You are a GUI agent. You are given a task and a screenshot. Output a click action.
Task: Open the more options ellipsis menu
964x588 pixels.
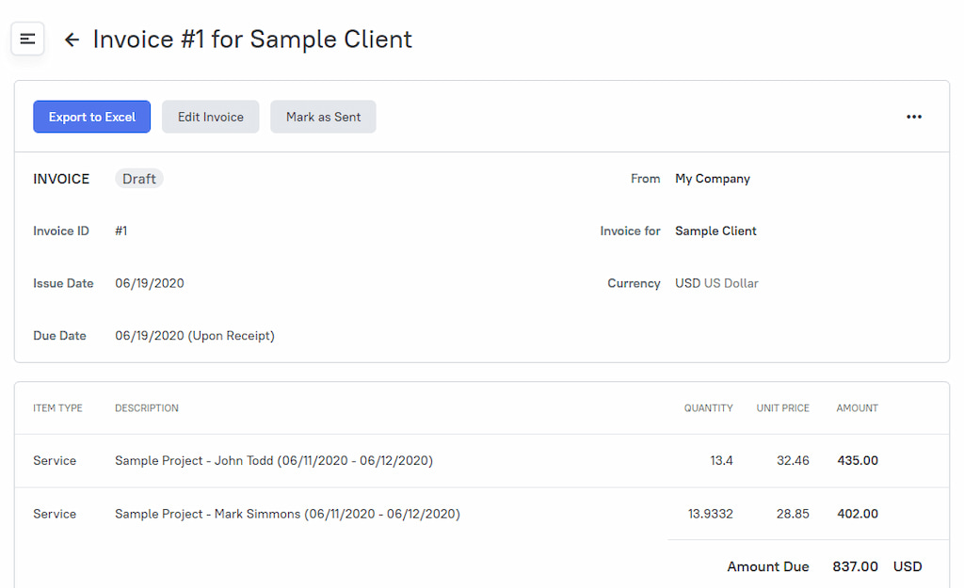coord(913,116)
